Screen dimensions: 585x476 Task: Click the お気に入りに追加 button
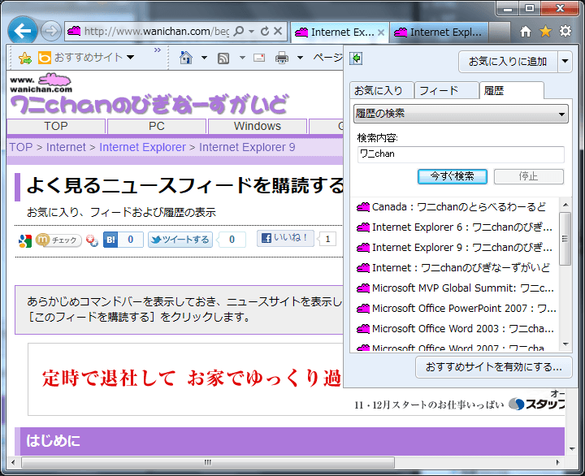(x=508, y=61)
